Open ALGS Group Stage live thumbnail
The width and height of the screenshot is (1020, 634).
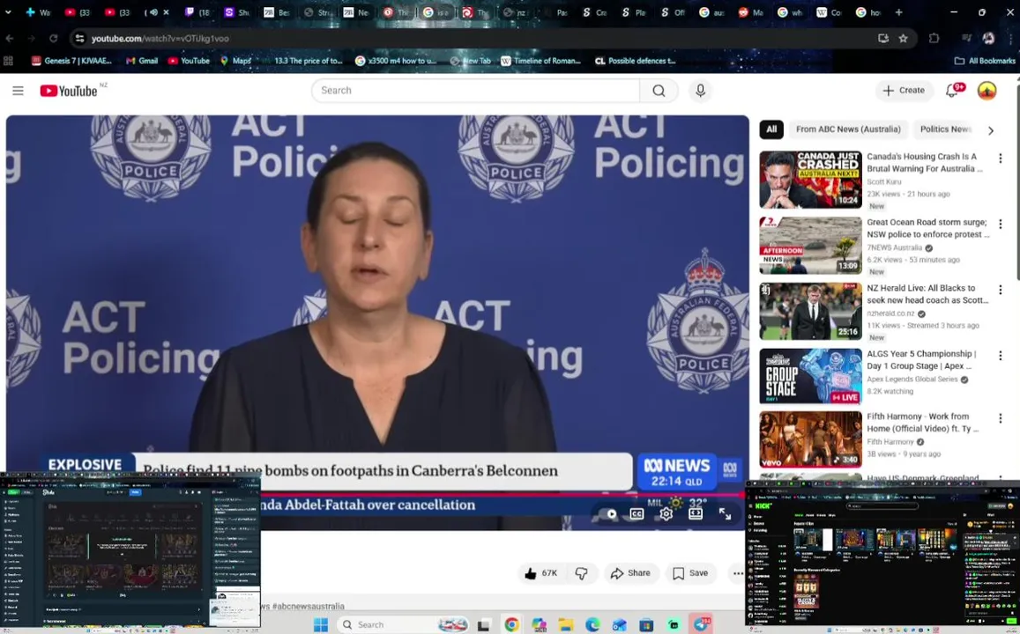810,377
